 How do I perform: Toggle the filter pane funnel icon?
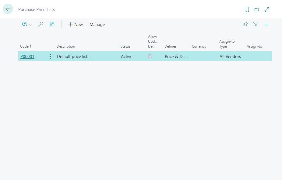[256, 24]
